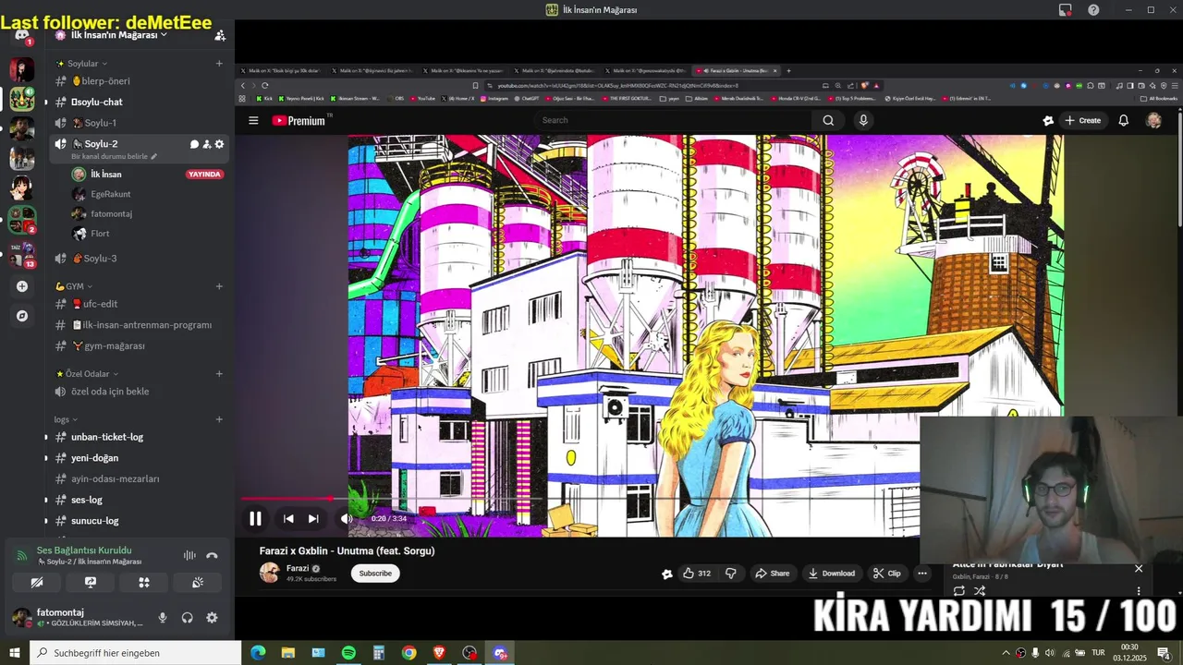
Task: Add a channel to GYM category
Action: click(219, 286)
